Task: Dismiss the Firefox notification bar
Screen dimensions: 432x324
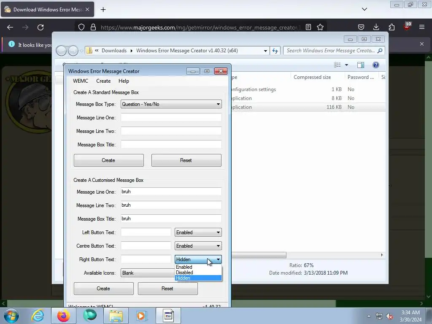Action: point(422,44)
